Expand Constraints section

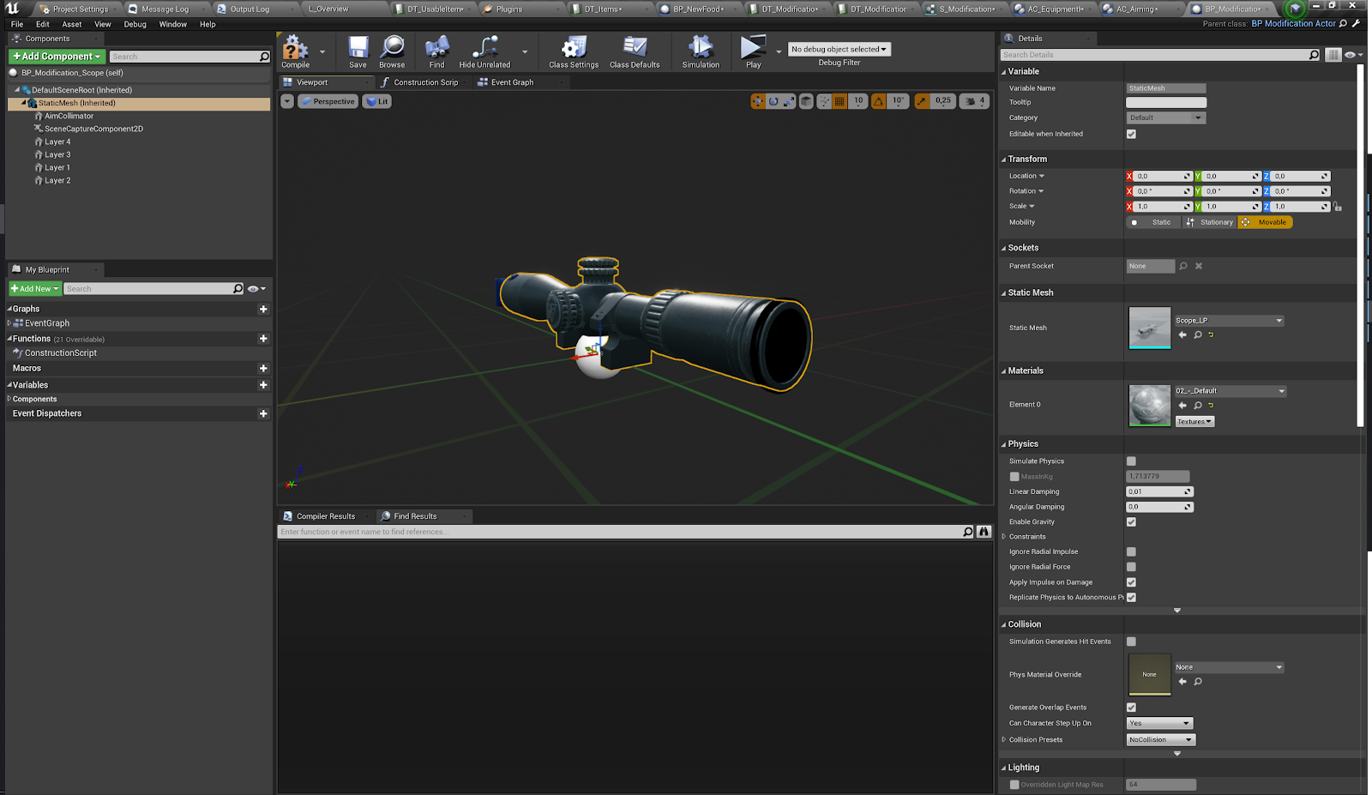coord(1003,537)
